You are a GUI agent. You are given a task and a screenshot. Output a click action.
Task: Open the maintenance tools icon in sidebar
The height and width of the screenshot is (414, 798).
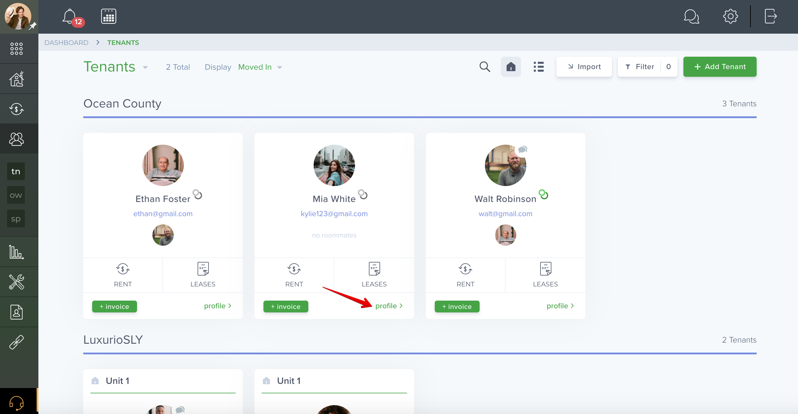coord(17,282)
